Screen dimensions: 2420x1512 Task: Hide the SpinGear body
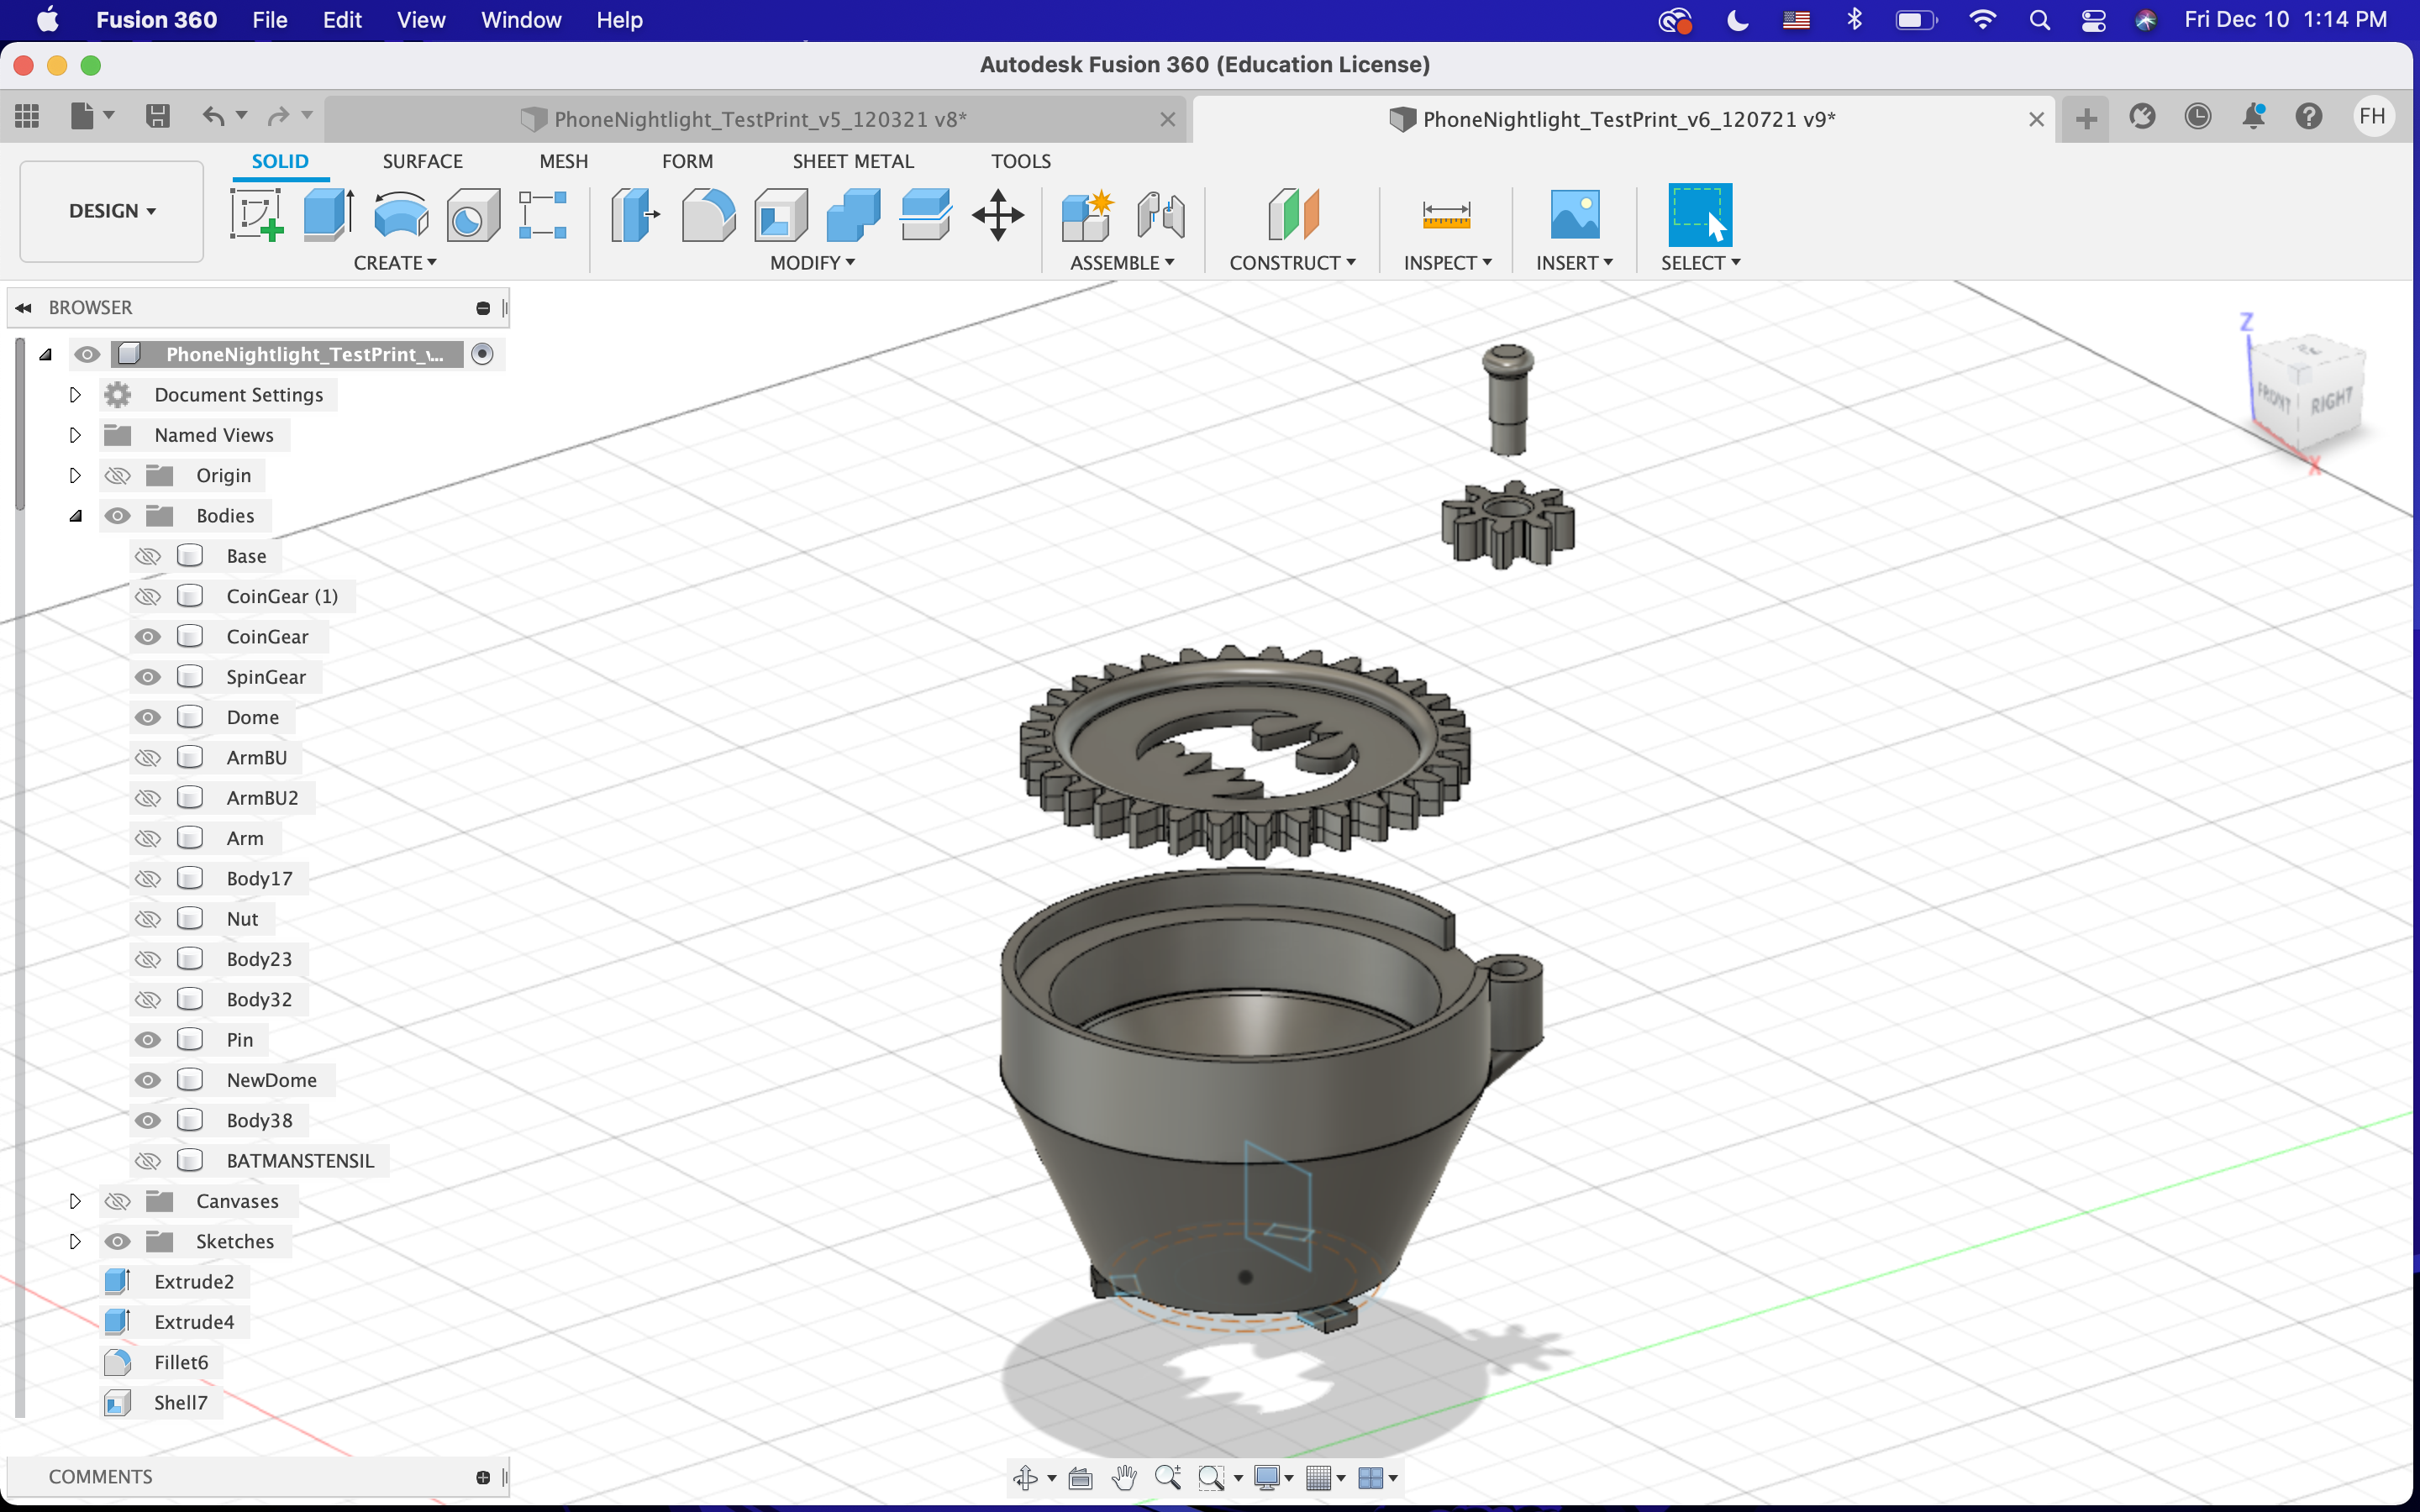pyautogui.click(x=148, y=677)
